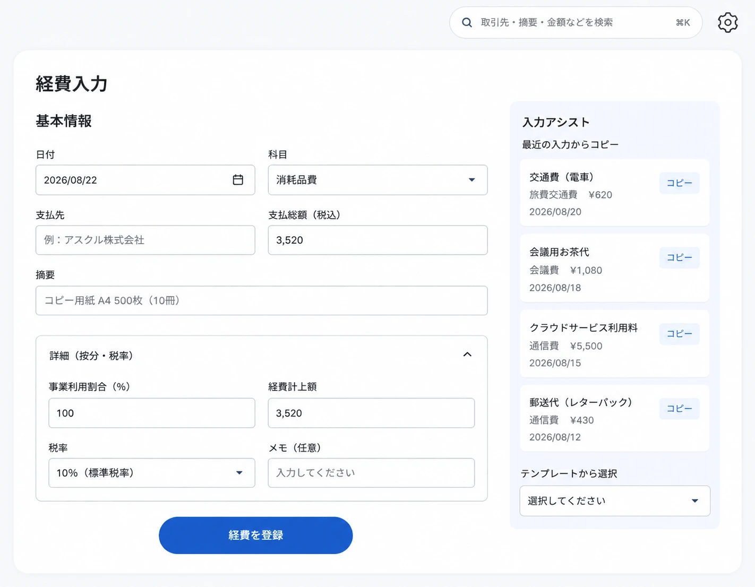
Task: Click the 入力アシスト panel heading
Action: 556,122
